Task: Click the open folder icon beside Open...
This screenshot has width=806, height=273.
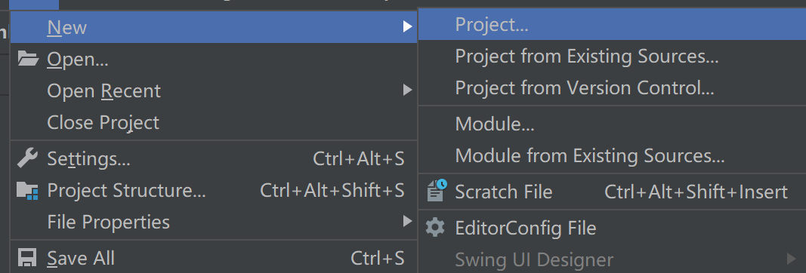Action: tap(28, 59)
